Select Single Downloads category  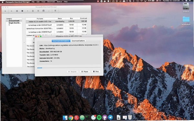(x=15, y=23)
